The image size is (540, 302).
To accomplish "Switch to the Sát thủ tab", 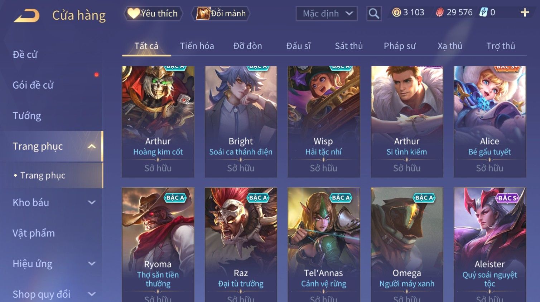I will (349, 46).
